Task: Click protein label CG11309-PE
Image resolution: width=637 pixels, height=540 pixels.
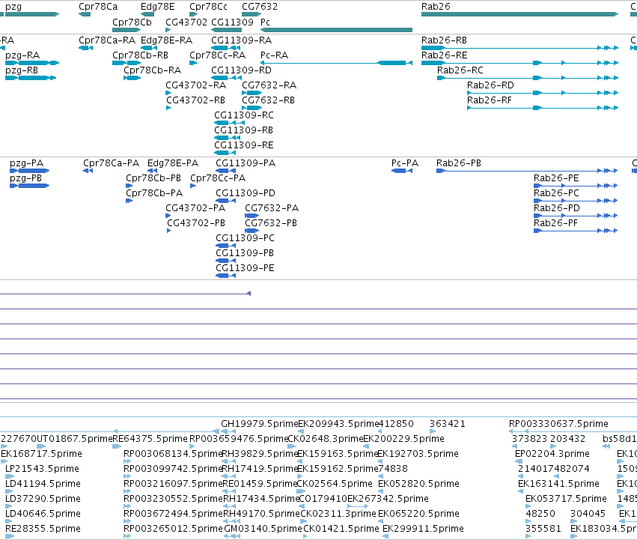Action: click(245, 269)
